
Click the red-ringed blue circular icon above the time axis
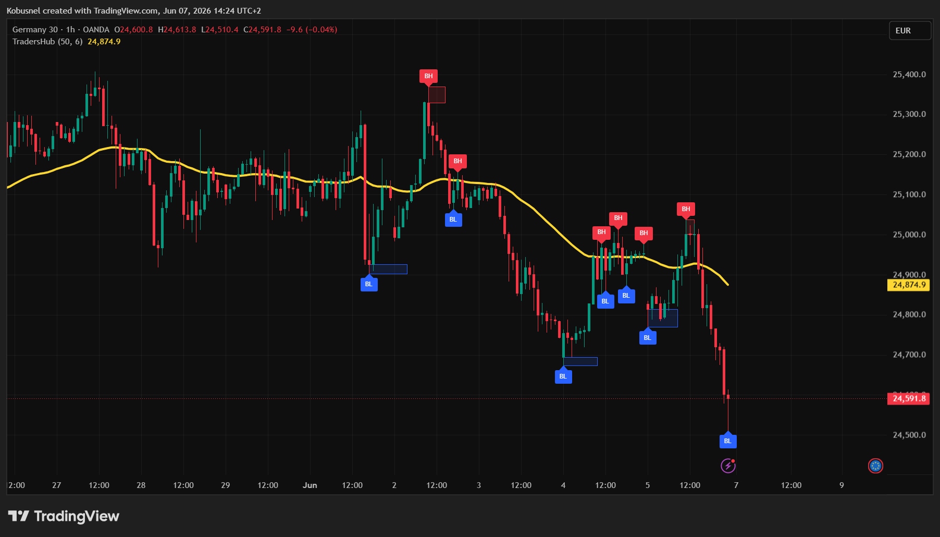pyautogui.click(x=875, y=466)
